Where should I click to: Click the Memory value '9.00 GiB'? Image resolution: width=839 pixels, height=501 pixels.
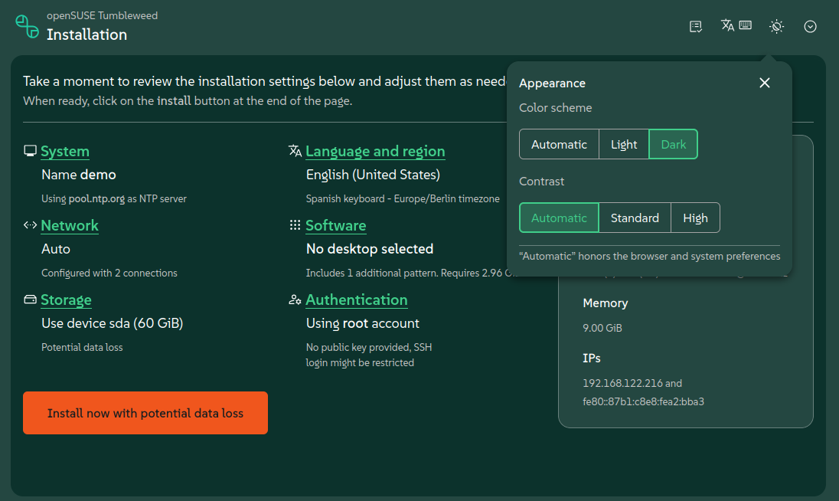pos(602,328)
